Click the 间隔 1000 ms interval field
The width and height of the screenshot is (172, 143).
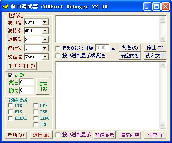tap(102, 48)
